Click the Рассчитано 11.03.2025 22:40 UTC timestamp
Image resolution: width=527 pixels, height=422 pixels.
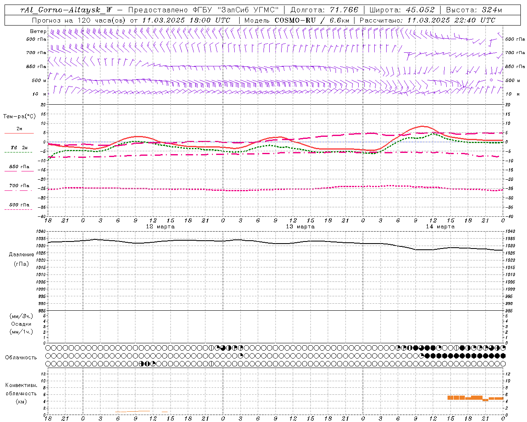pos(427,20)
